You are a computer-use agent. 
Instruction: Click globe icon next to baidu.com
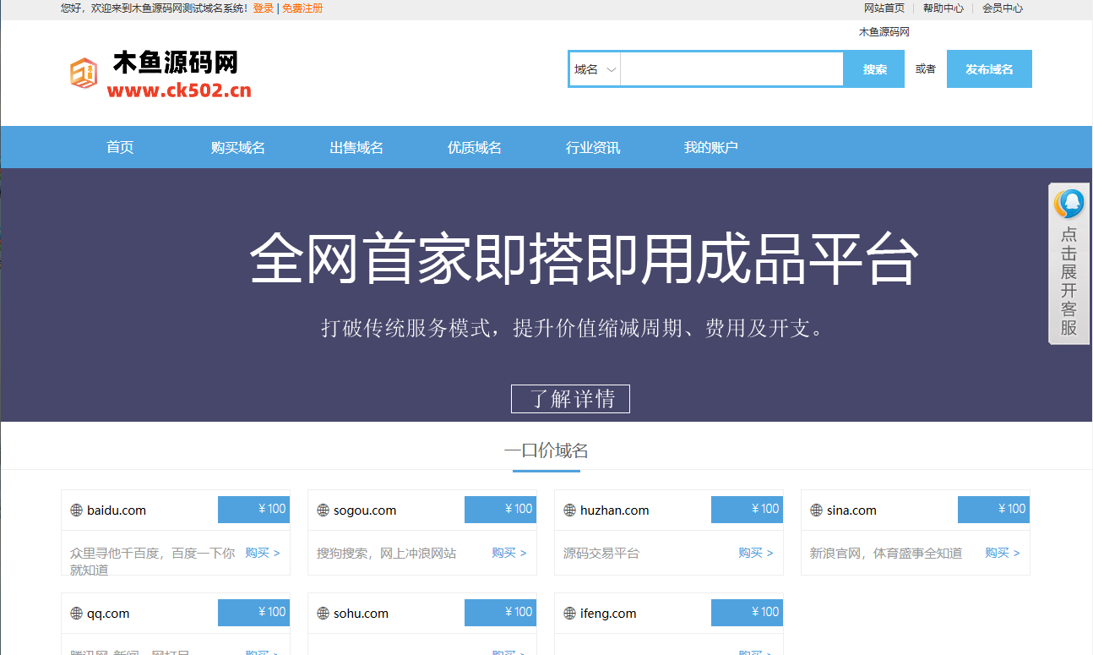[76, 510]
